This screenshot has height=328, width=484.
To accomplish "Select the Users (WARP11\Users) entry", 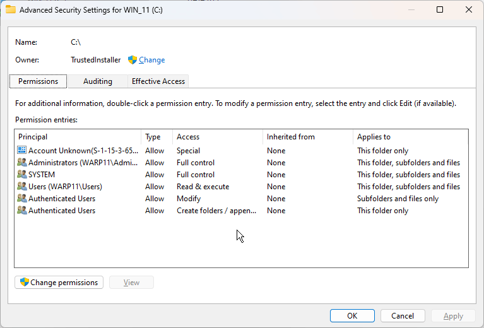I will coord(241,187).
